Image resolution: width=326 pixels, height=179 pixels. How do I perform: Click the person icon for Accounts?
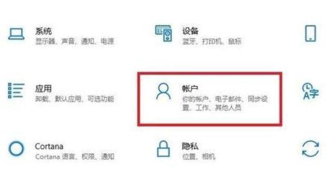[x=163, y=91]
